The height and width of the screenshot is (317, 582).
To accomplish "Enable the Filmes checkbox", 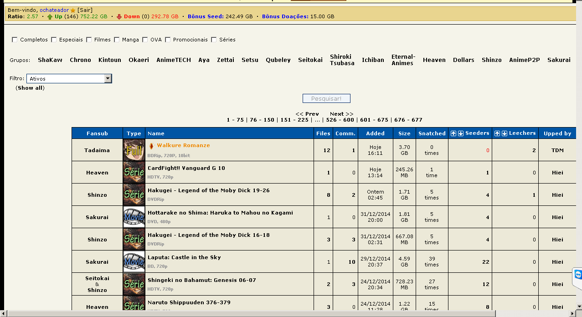I will pyautogui.click(x=89, y=40).
